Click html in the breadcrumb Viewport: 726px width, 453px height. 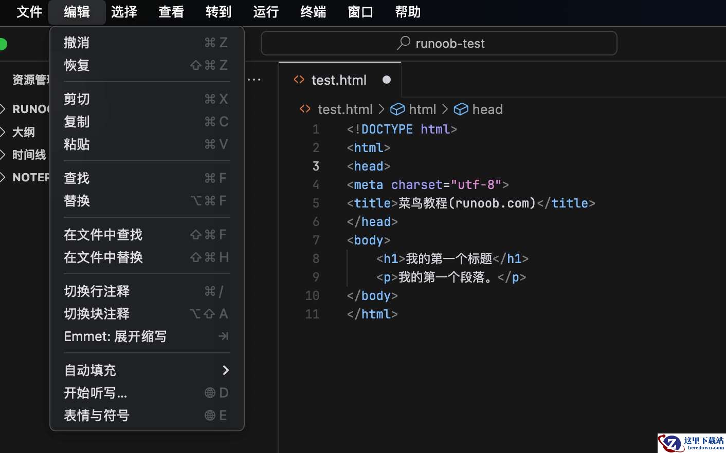click(x=423, y=109)
